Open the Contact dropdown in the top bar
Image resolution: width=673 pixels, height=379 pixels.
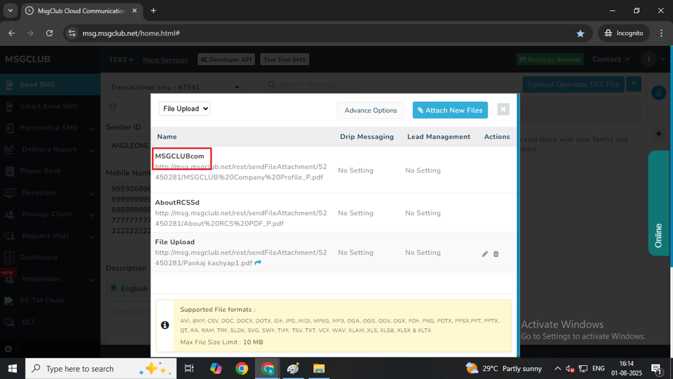click(611, 59)
